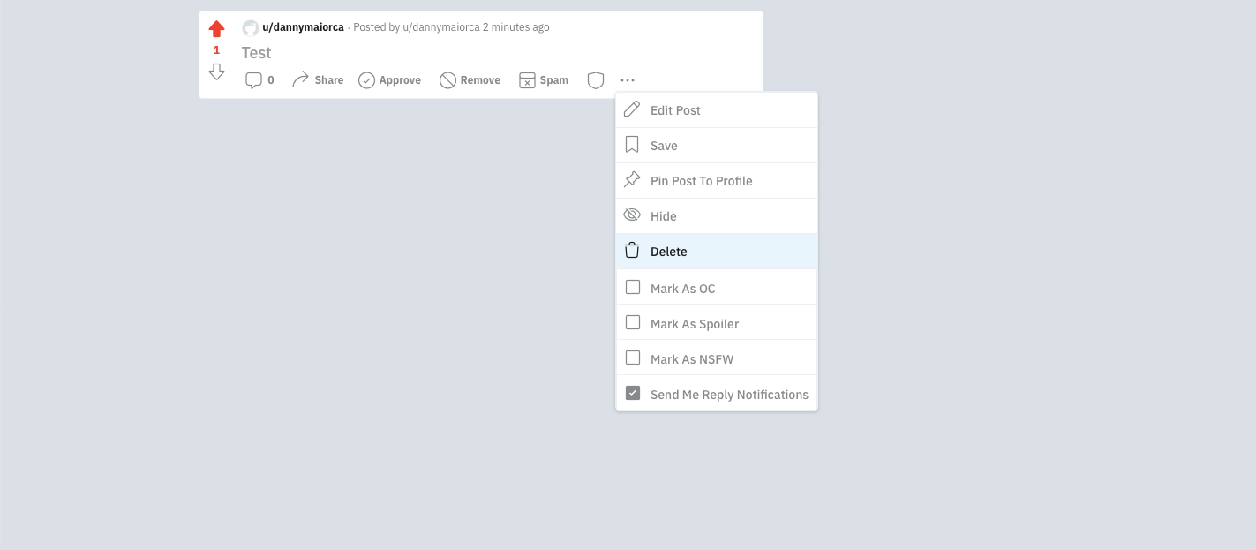Uncheck Send Me Reply Notifications
Viewport: 1256px width, 550px height.
click(633, 393)
